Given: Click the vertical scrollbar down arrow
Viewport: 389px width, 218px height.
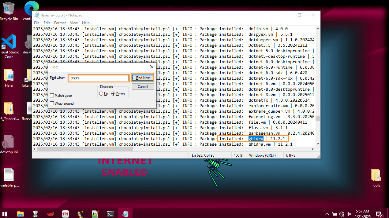Looking at the screenshot, I should tap(318, 144).
